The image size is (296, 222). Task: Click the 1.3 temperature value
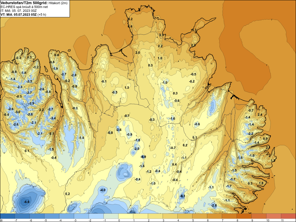pos(127,88)
